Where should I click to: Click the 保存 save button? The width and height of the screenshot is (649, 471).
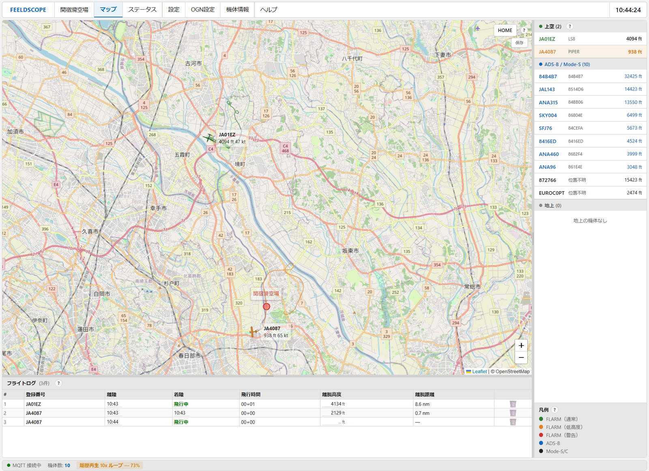pos(519,43)
